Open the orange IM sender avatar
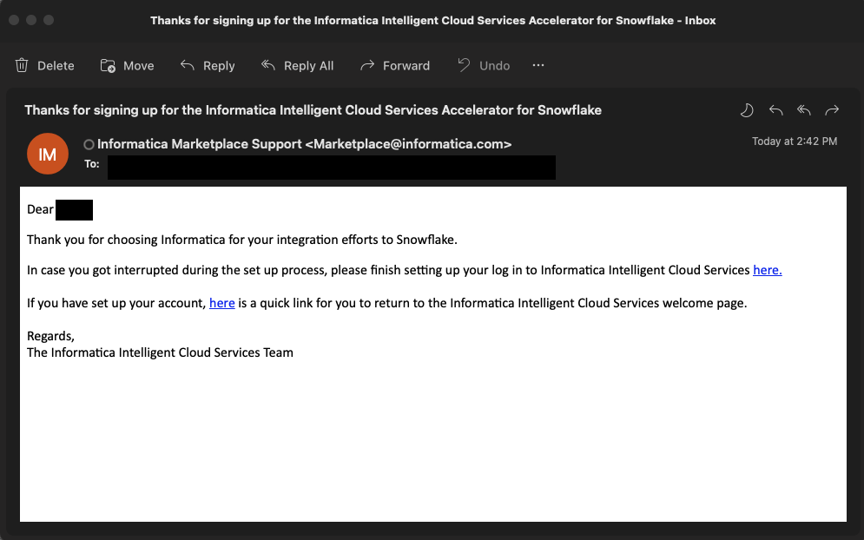864x540 pixels. click(x=48, y=155)
